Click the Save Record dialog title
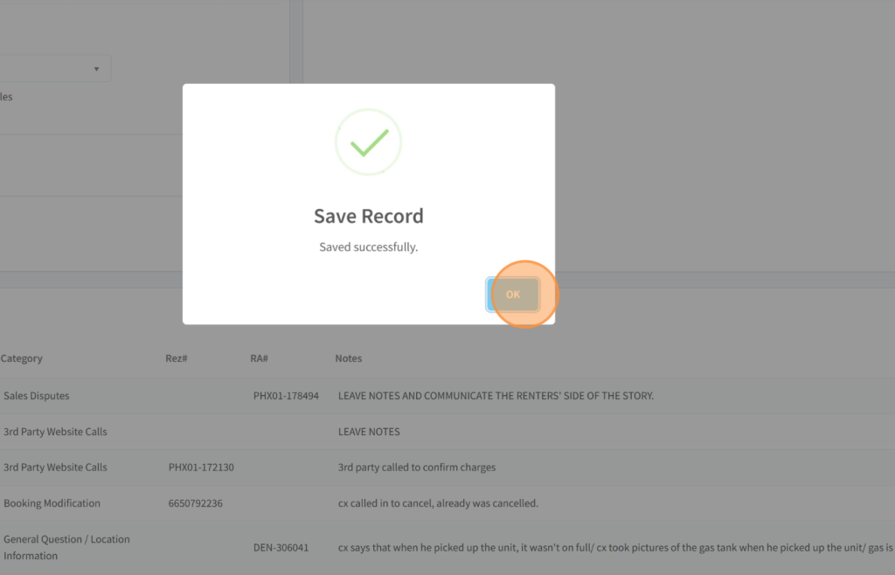Image resolution: width=895 pixels, height=575 pixels. pyautogui.click(x=368, y=216)
